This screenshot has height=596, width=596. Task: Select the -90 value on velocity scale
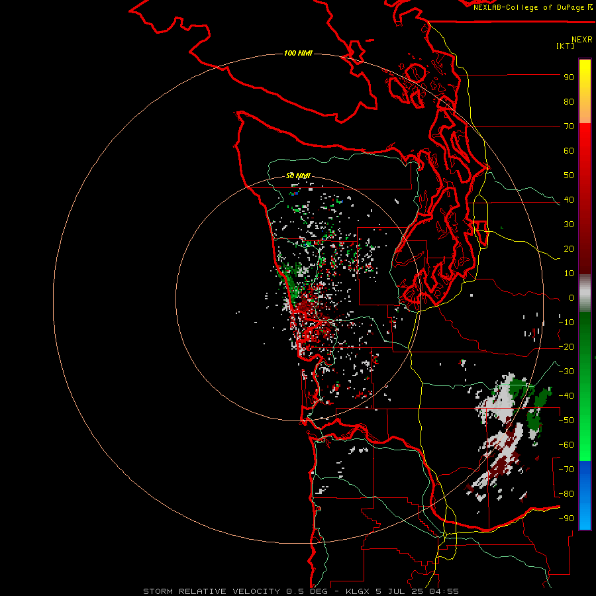pyautogui.click(x=566, y=519)
